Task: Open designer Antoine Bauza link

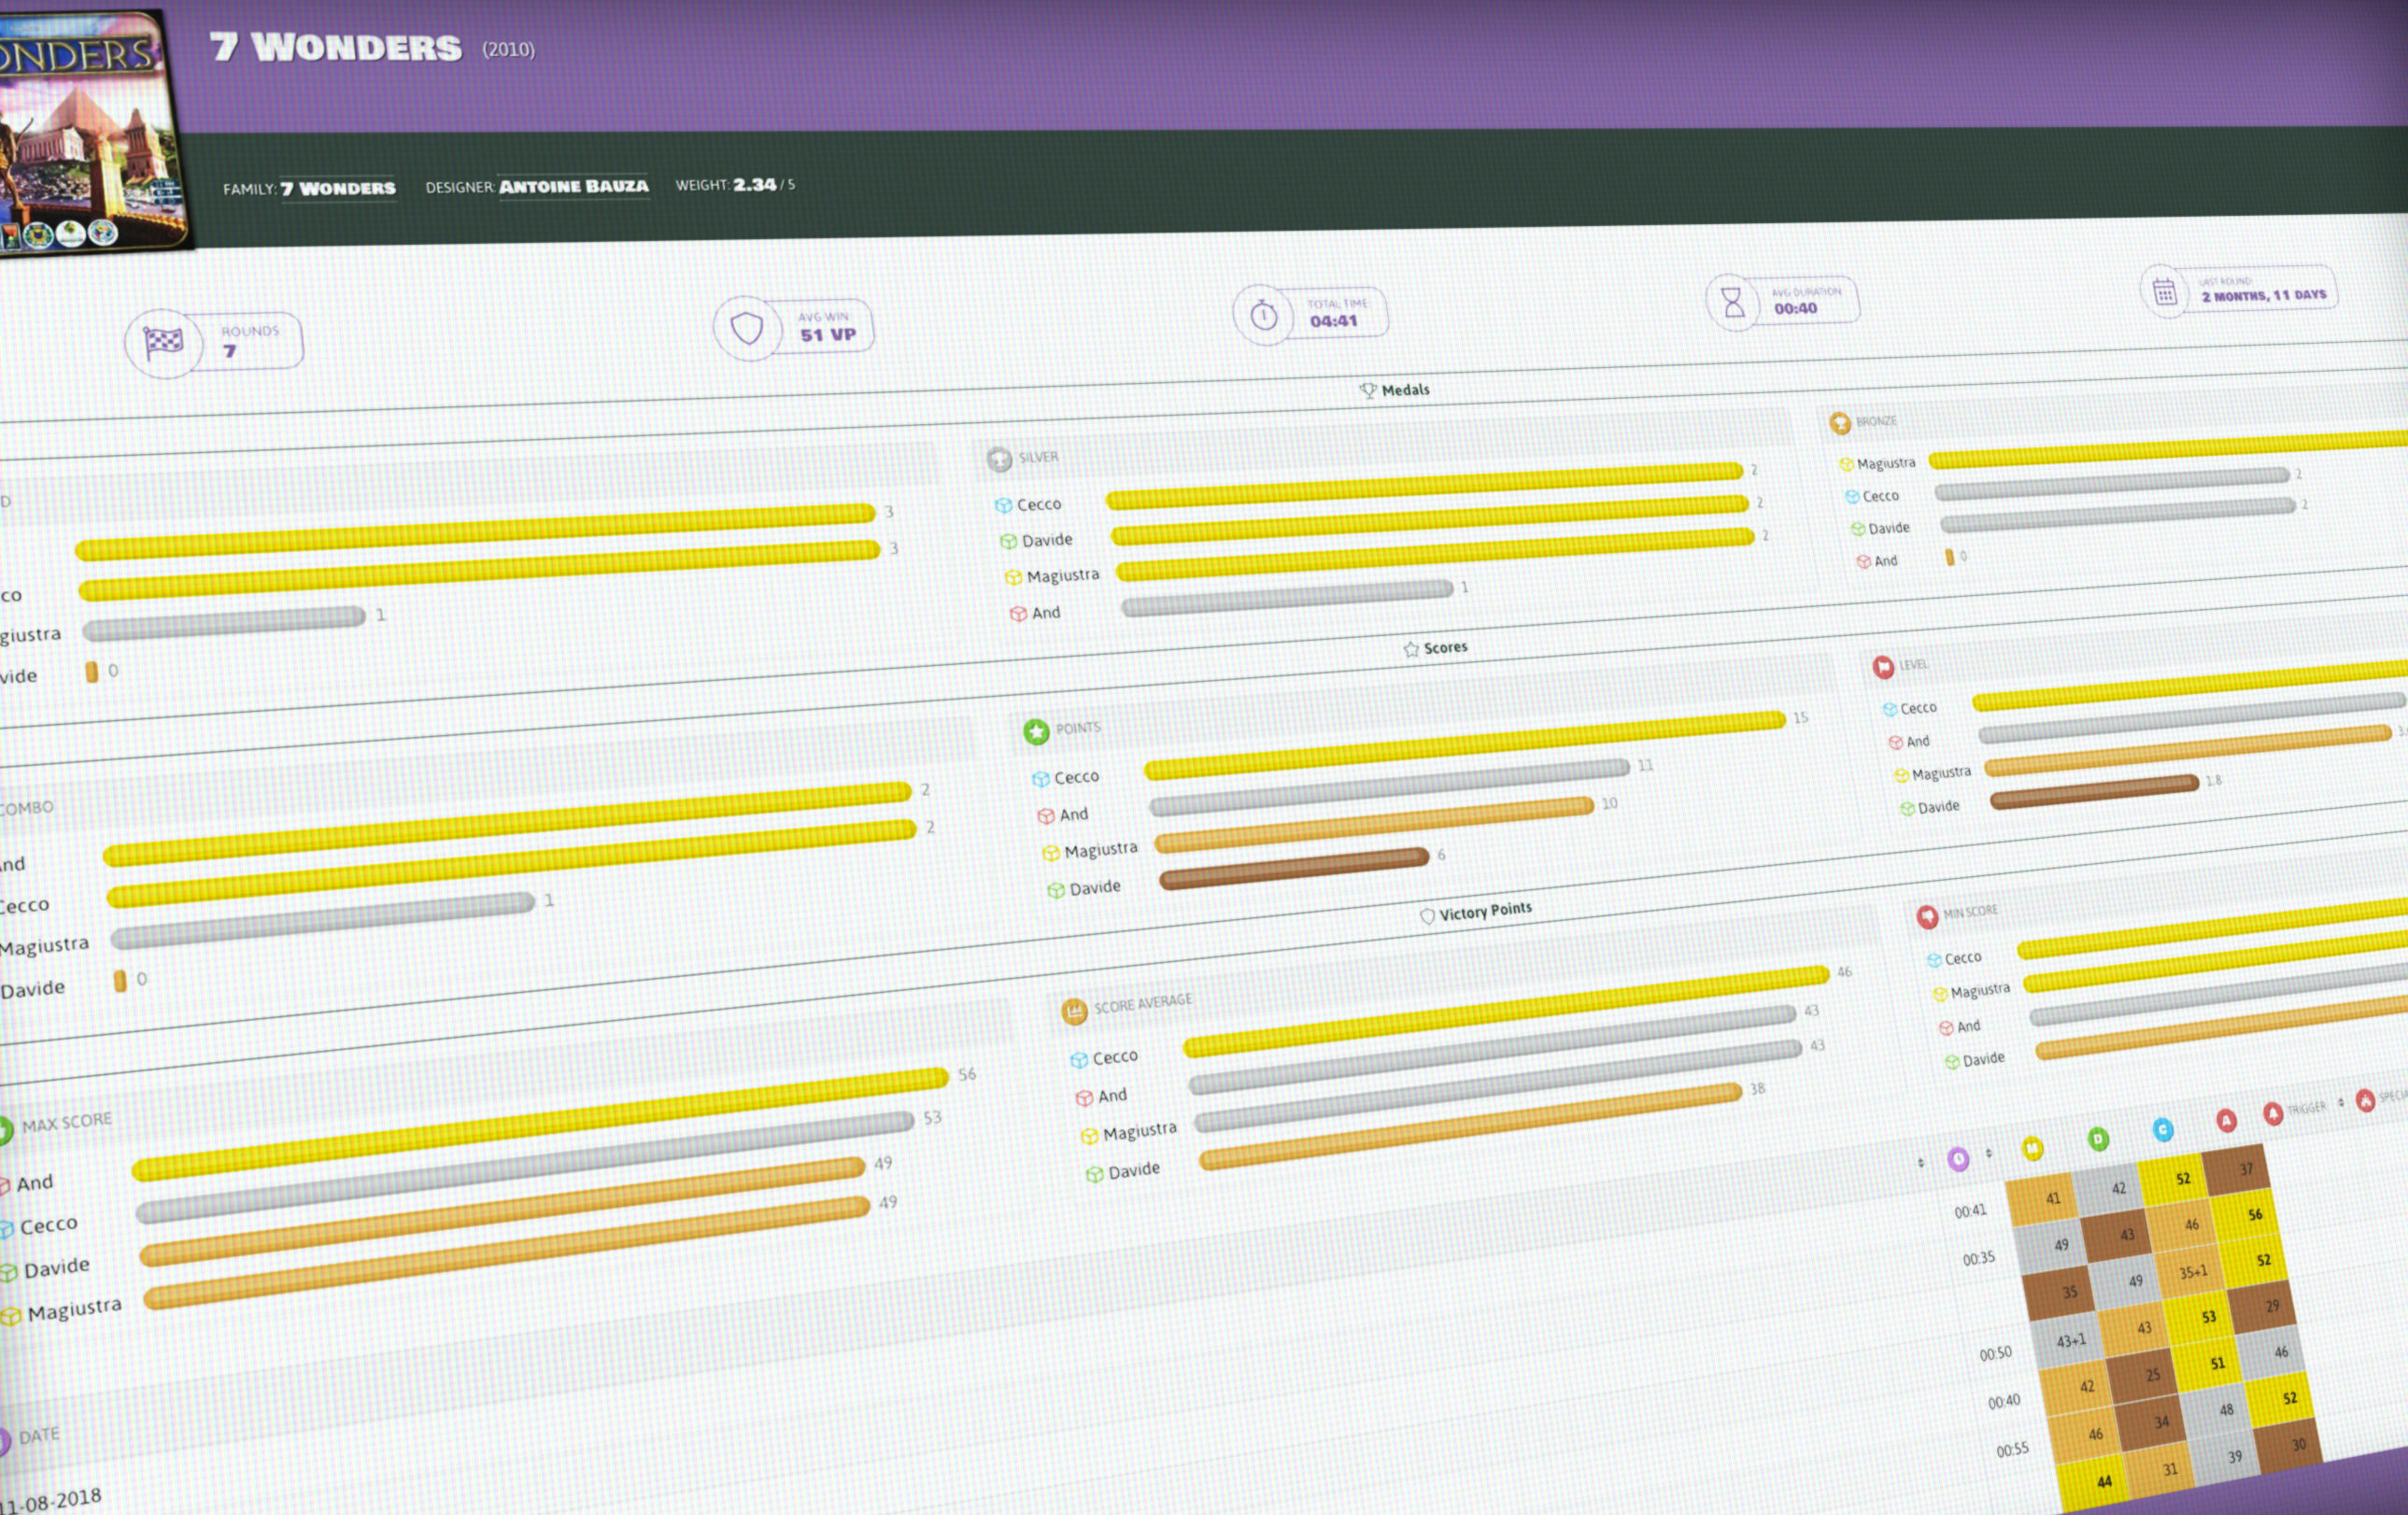Action: 573,186
